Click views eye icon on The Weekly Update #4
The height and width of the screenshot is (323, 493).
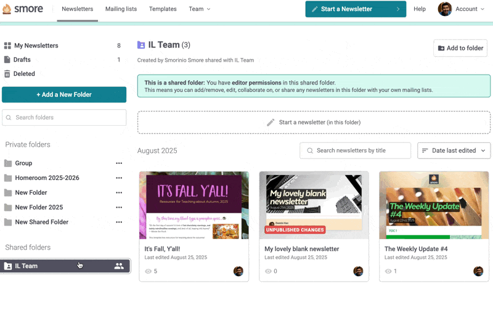(388, 271)
